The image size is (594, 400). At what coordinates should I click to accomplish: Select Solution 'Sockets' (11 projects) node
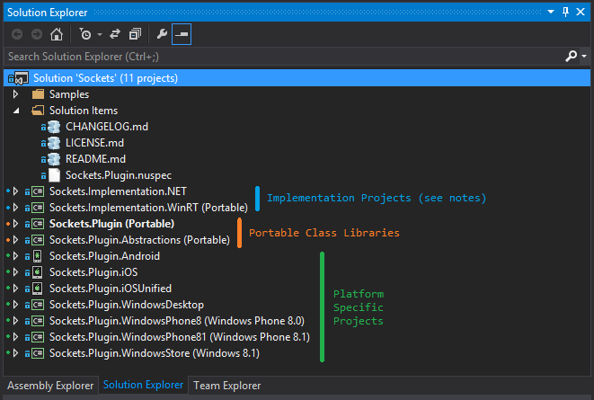pos(297,78)
